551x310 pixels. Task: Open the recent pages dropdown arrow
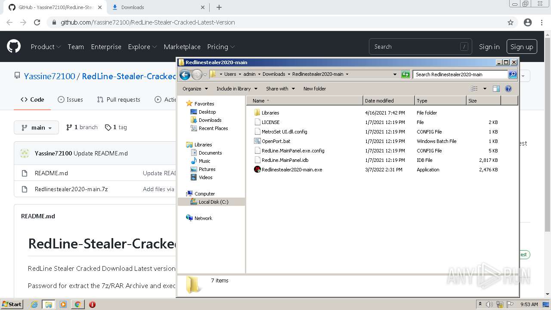(205, 74)
